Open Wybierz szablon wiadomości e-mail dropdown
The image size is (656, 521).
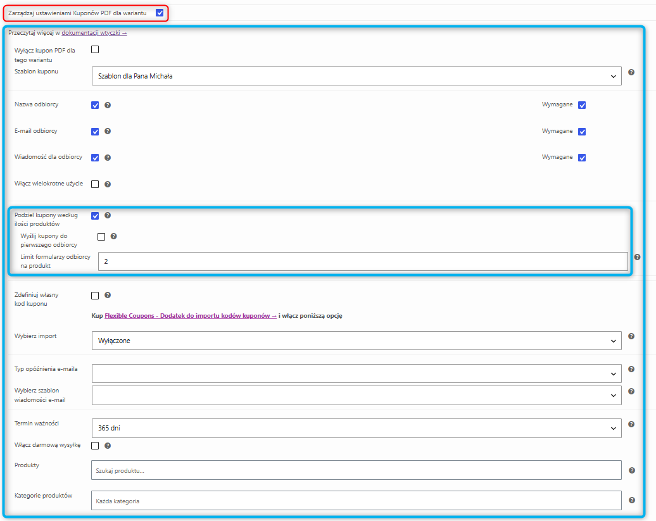click(356, 395)
